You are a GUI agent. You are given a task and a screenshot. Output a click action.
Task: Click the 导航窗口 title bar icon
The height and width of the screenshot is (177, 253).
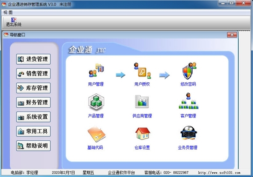(6, 35)
